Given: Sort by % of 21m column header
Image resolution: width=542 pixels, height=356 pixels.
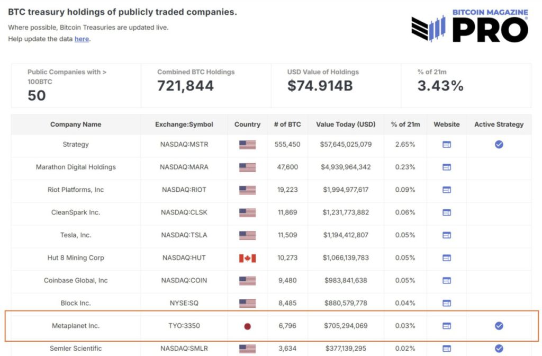Looking at the screenshot, I should click(405, 124).
